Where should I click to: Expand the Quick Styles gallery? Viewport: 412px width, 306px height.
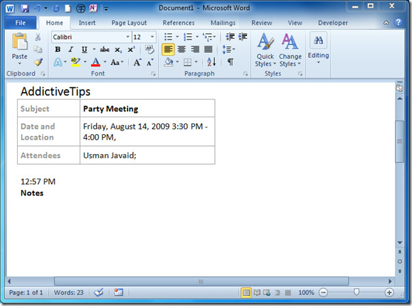point(265,50)
